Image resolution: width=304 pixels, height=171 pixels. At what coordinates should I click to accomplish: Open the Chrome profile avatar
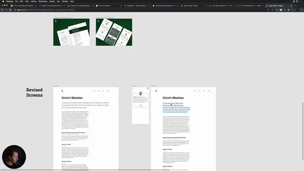coord(298,10)
